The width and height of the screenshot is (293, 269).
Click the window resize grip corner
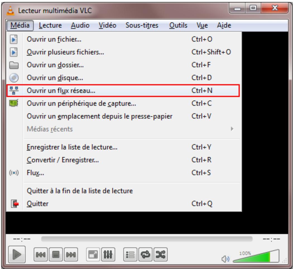pyautogui.click(x=285, y=261)
